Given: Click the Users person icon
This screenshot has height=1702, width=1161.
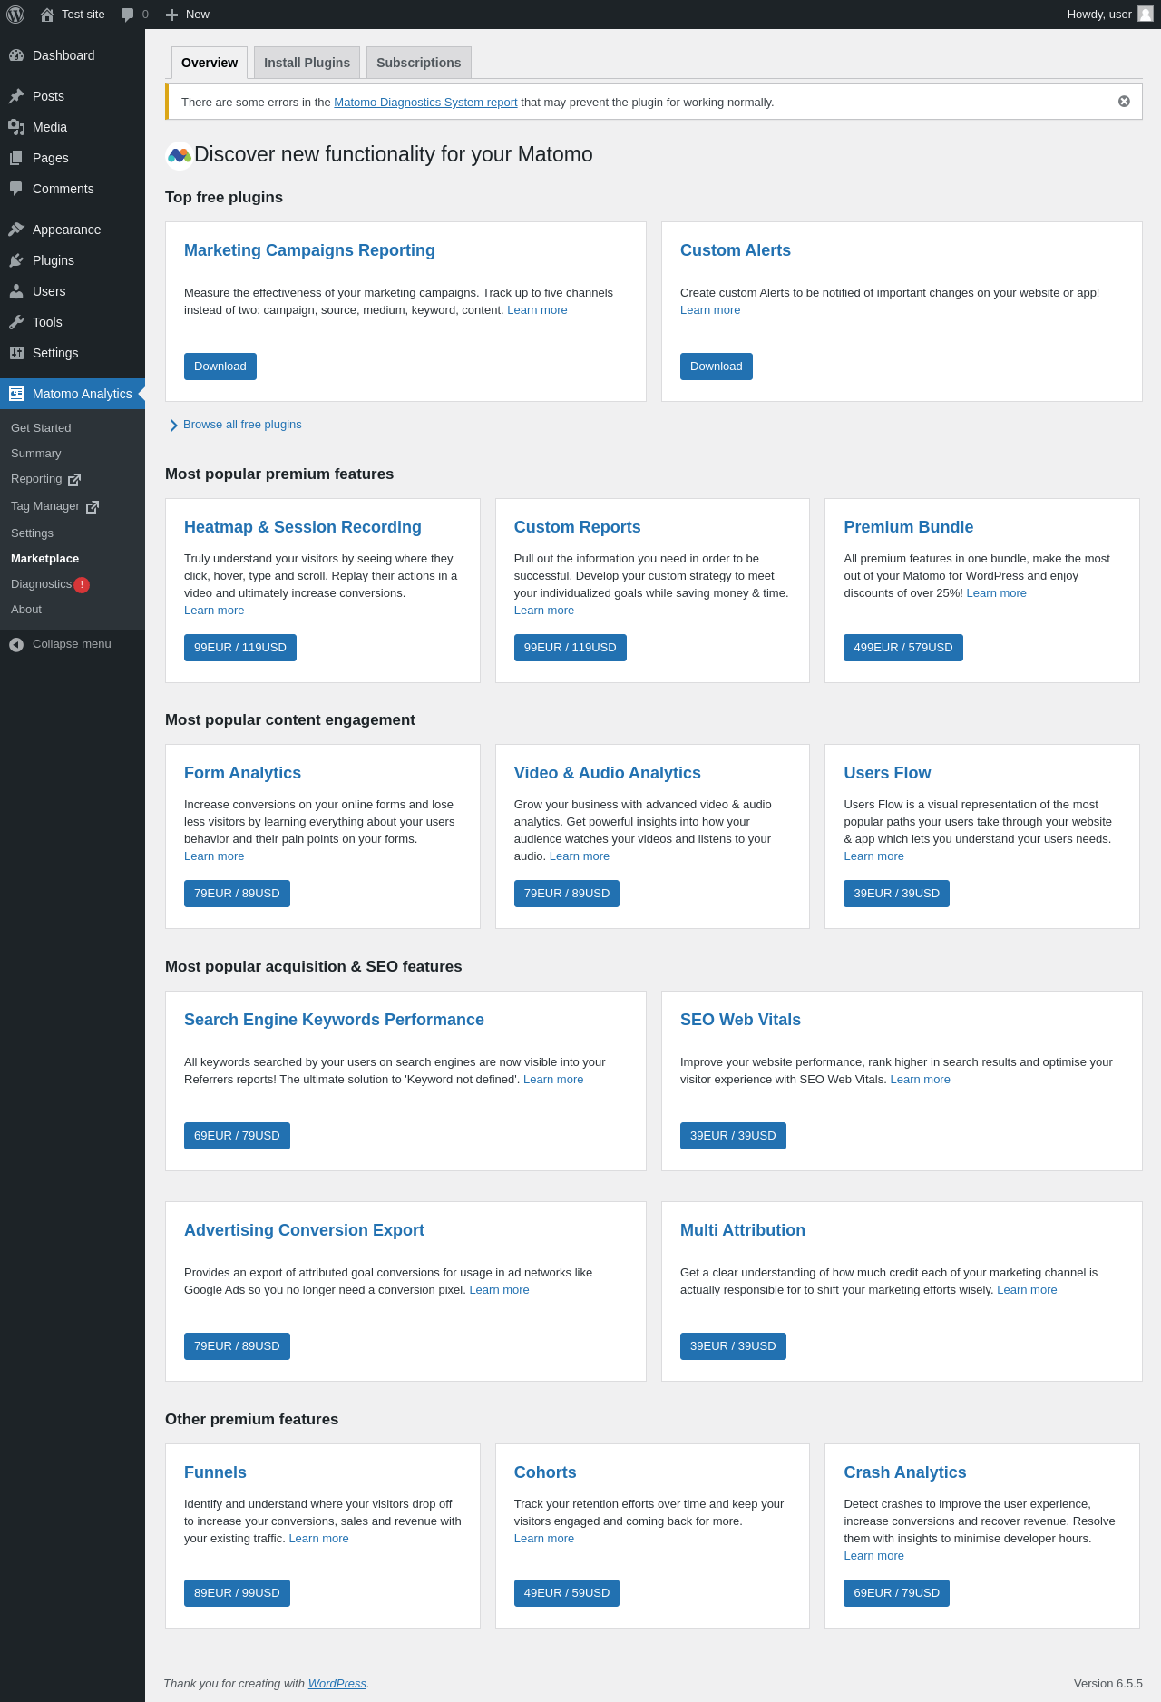Looking at the screenshot, I should coord(16,291).
